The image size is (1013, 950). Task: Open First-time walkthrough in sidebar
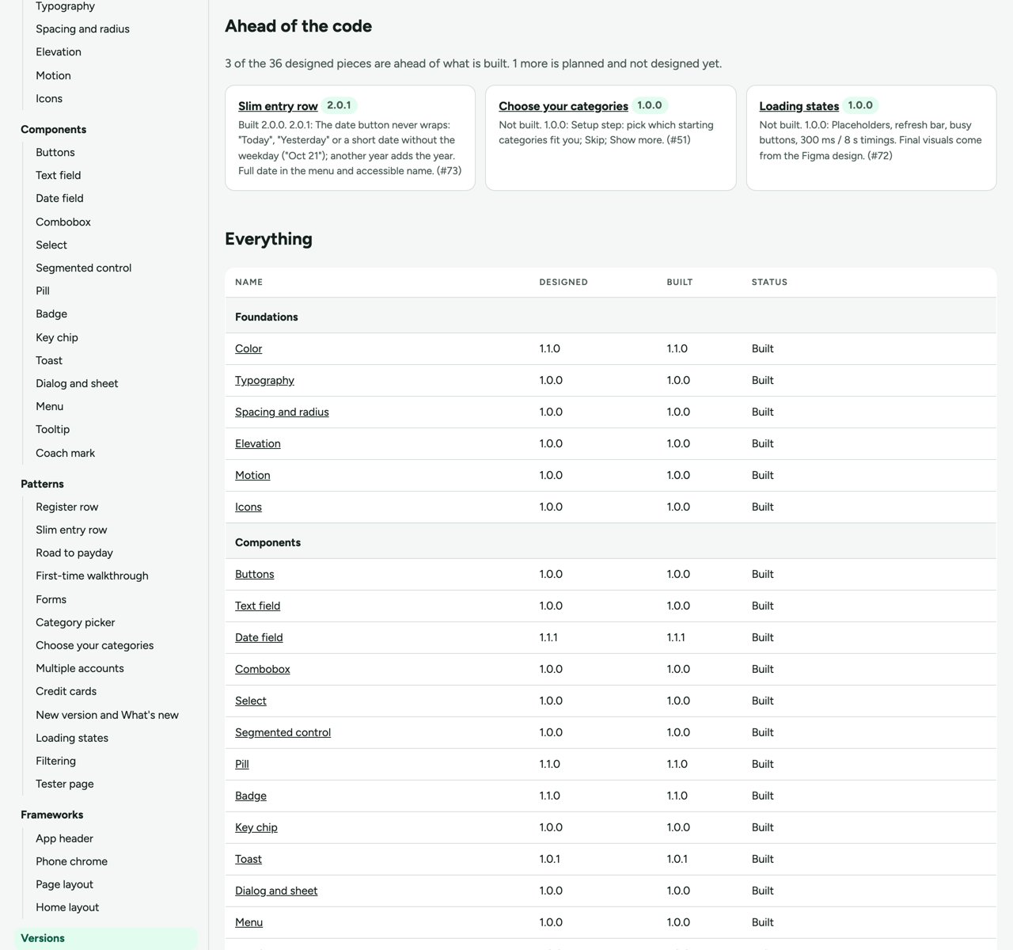click(x=92, y=576)
